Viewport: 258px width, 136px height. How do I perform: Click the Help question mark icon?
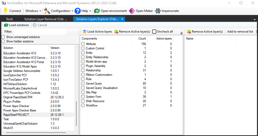[78, 11]
